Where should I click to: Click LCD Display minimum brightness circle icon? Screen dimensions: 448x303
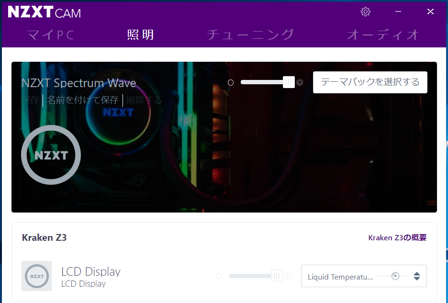coord(219,276)
